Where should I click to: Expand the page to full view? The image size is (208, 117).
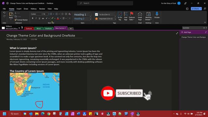click(177, 33)
